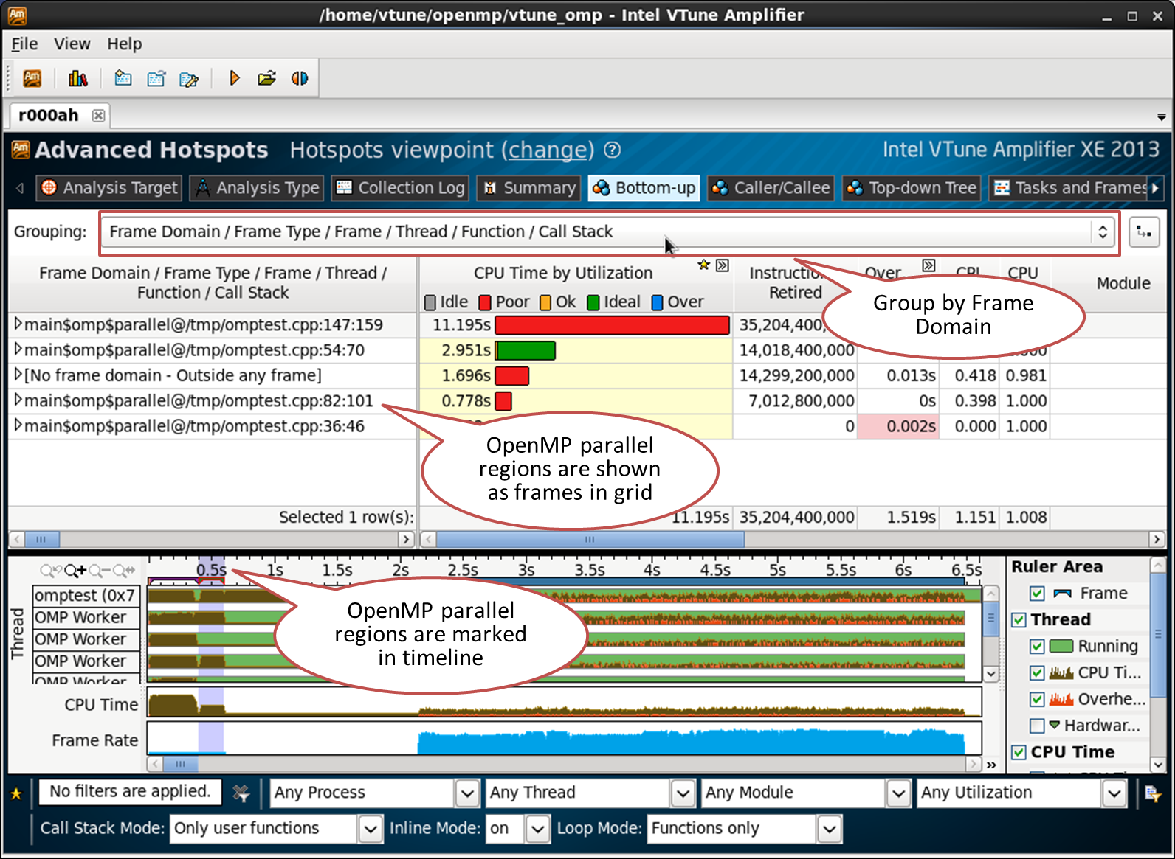Click the reset zoom timeline icon
1175x859 pixels.
pos(124,571)
